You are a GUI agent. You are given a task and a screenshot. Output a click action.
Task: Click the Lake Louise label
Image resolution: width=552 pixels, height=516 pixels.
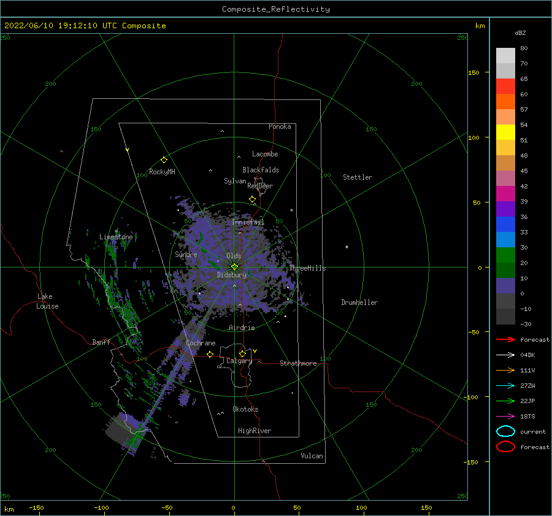coord(47,301)
